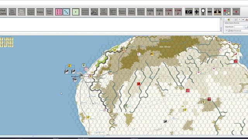Select the aircraft counter at the northern coast
Screen dimensions: 248x139
click(124, 49)
